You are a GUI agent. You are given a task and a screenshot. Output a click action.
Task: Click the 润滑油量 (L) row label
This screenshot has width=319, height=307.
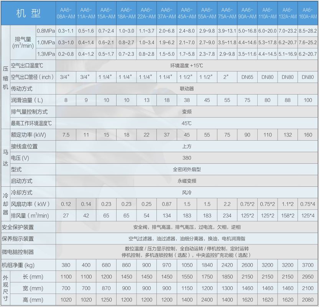click(x=27, y=100)
